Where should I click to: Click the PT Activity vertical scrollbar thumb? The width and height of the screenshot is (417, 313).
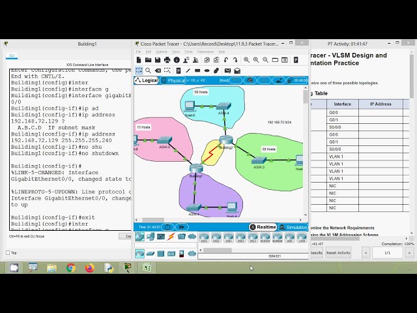412,76
